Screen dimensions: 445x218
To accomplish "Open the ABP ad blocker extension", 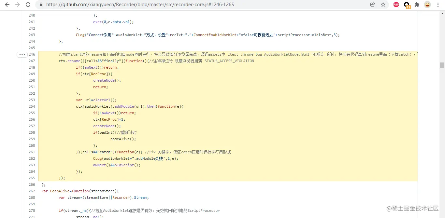I will coord(396,5).
